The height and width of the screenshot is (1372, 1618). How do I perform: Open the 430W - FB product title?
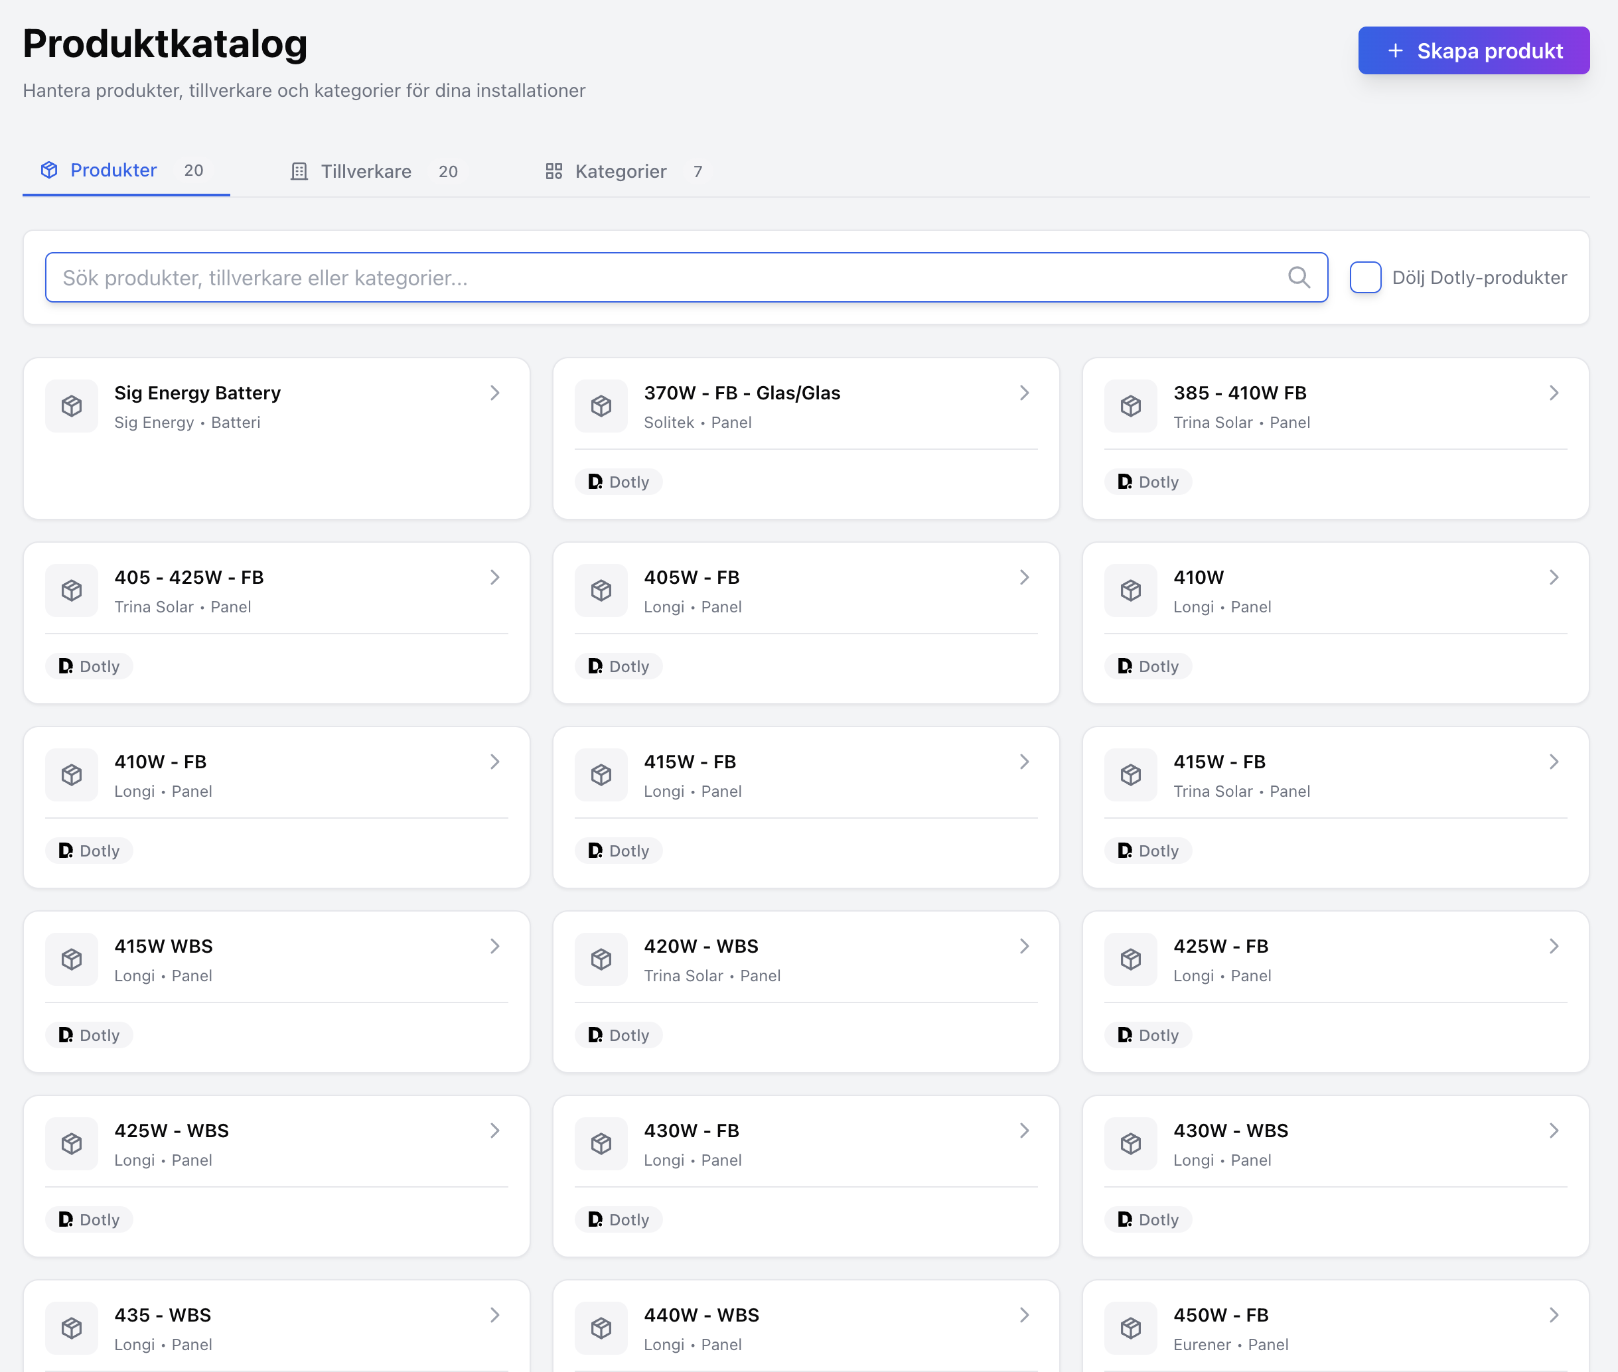(691, 1130)
